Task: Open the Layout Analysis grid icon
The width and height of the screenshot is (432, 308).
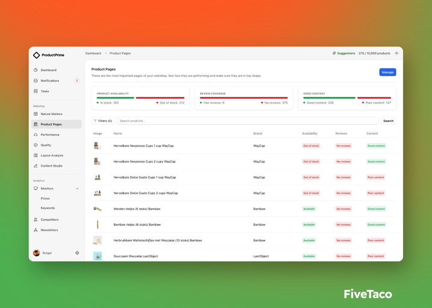Action: (36, 155)
